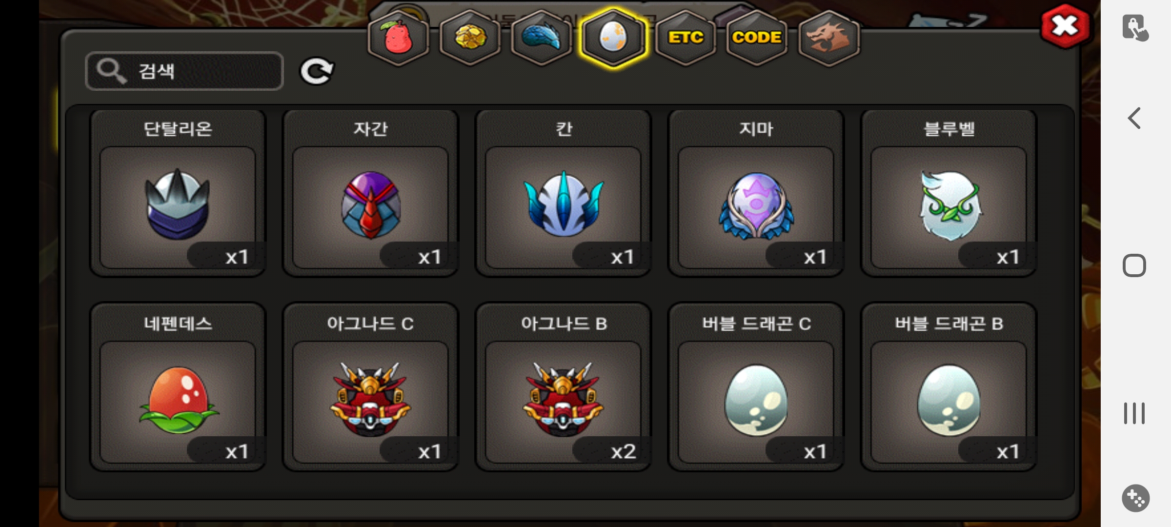Open the game controller tools icon
The height and width of the screenshot is (527, 1171).
(1135, 498)
